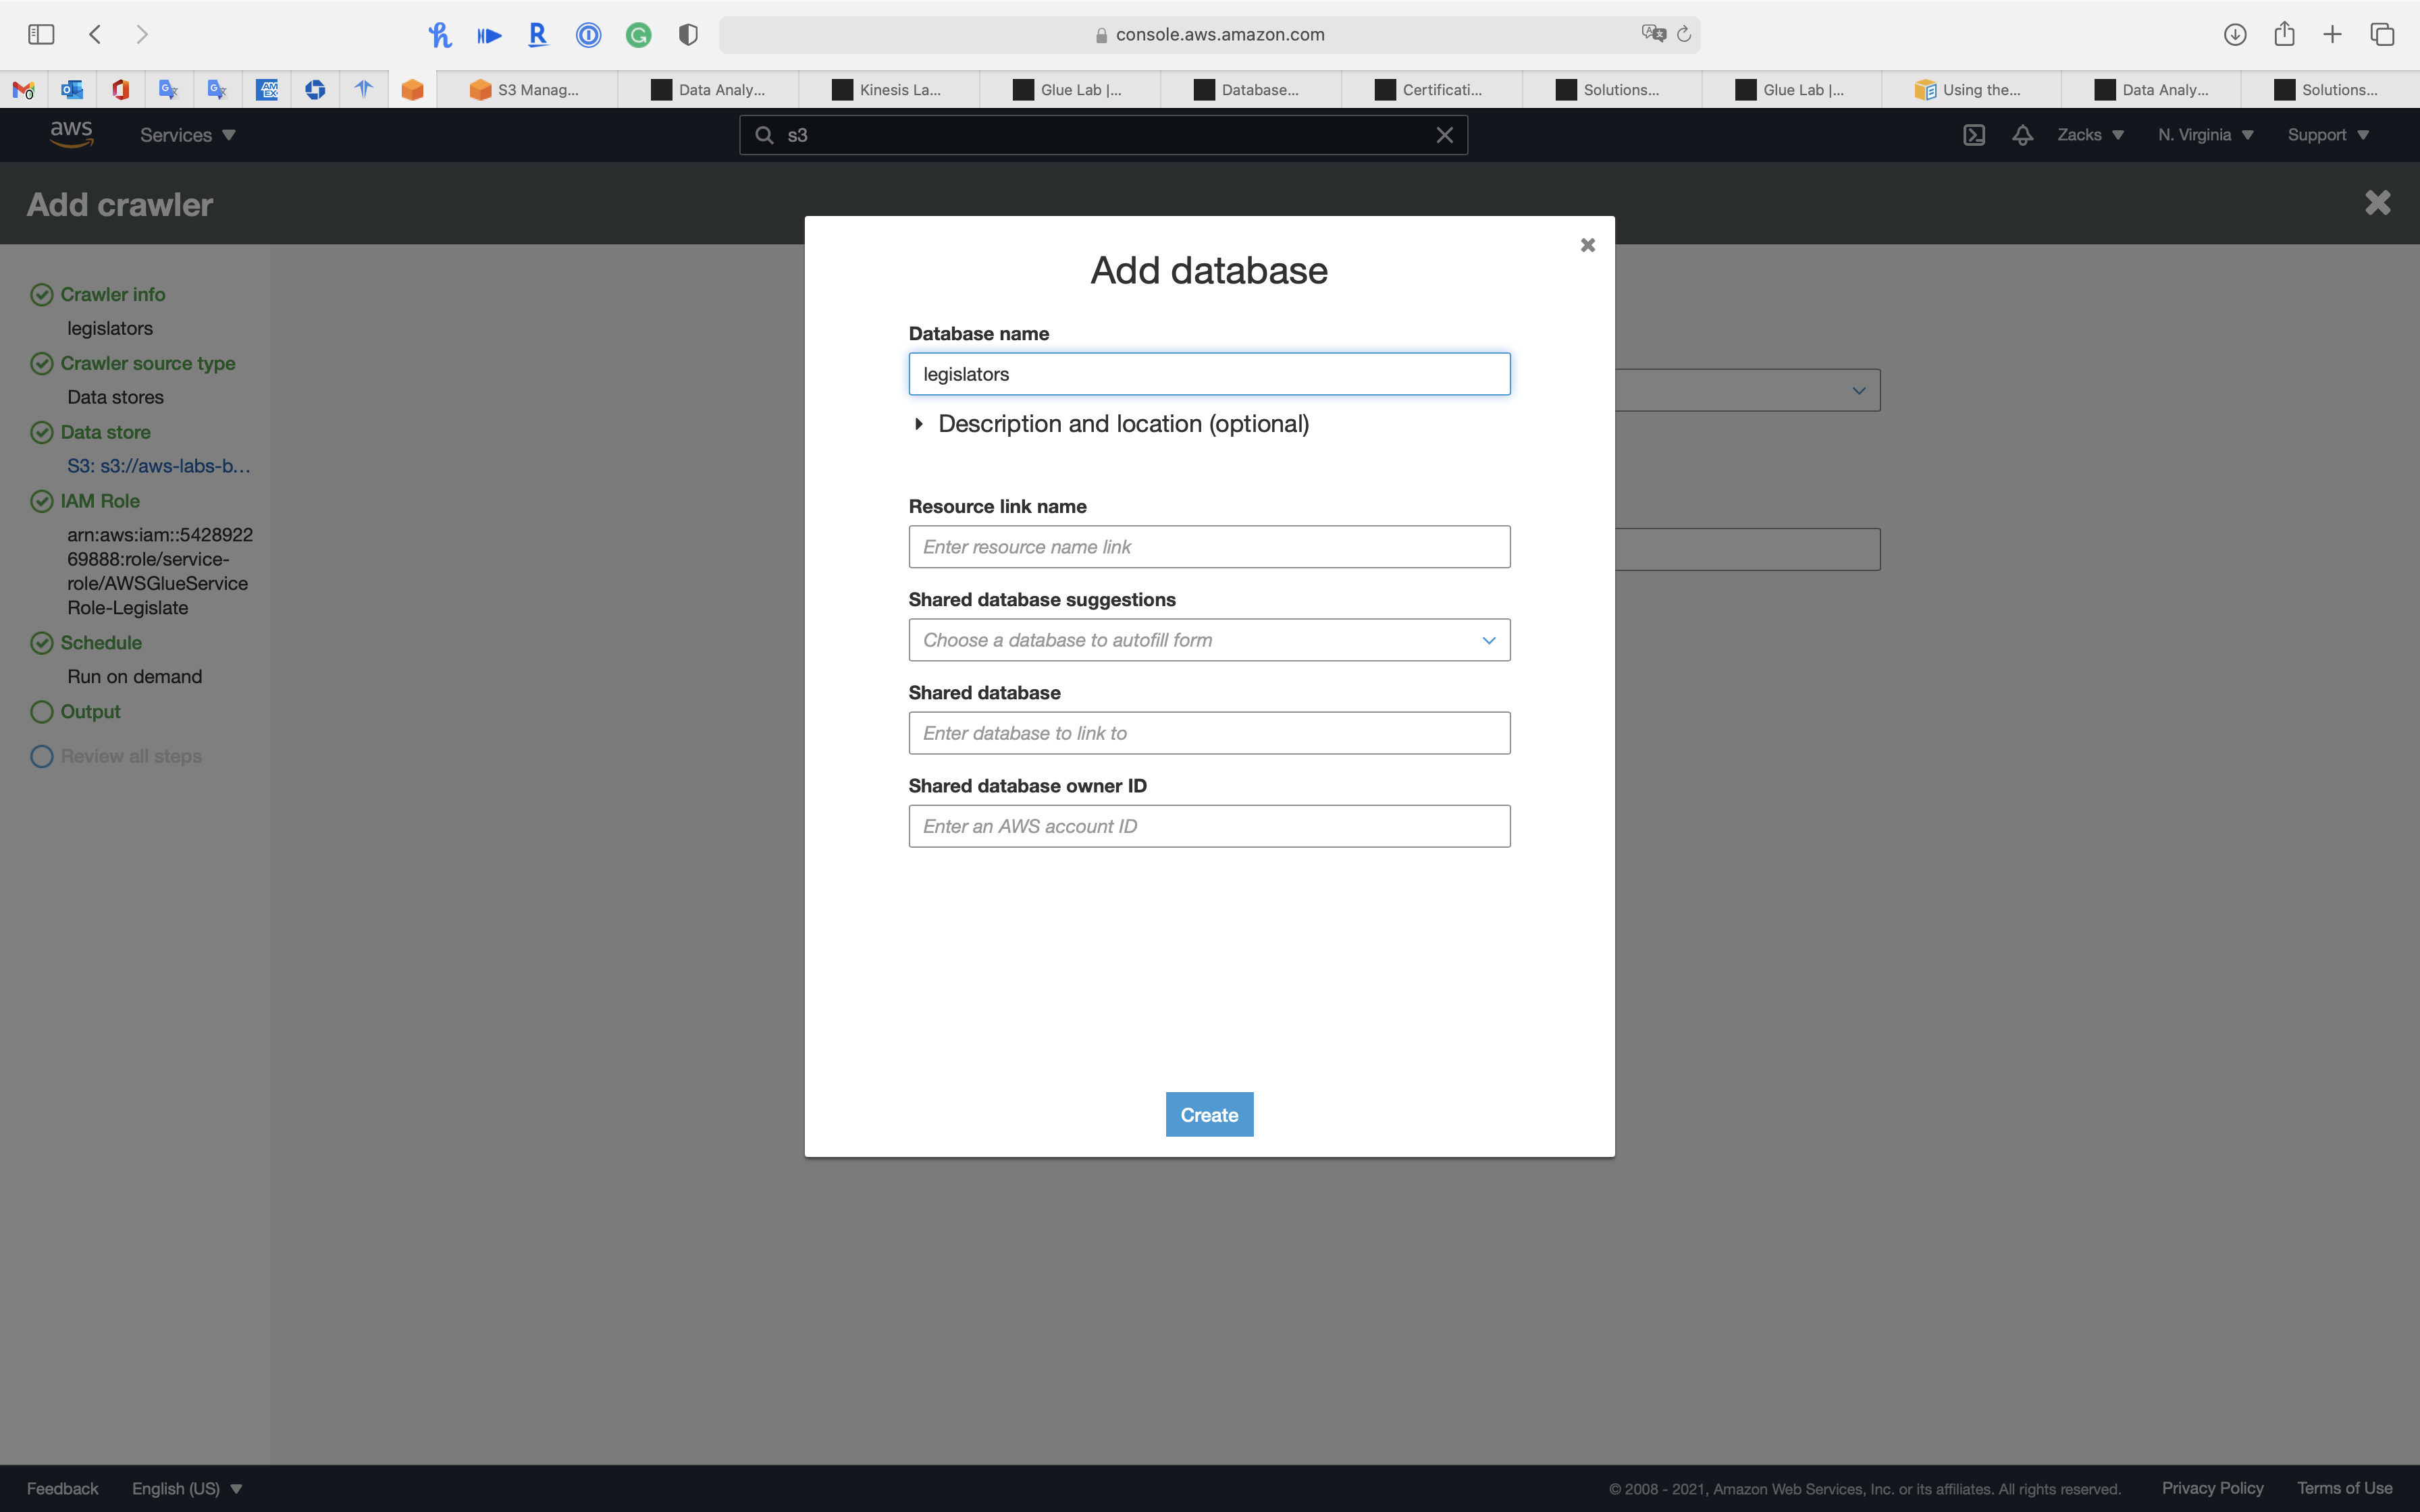This screenshot has width=2420, height=1512.
Task: Click Safari downloads icon
Action: [x=2234, y=34]
